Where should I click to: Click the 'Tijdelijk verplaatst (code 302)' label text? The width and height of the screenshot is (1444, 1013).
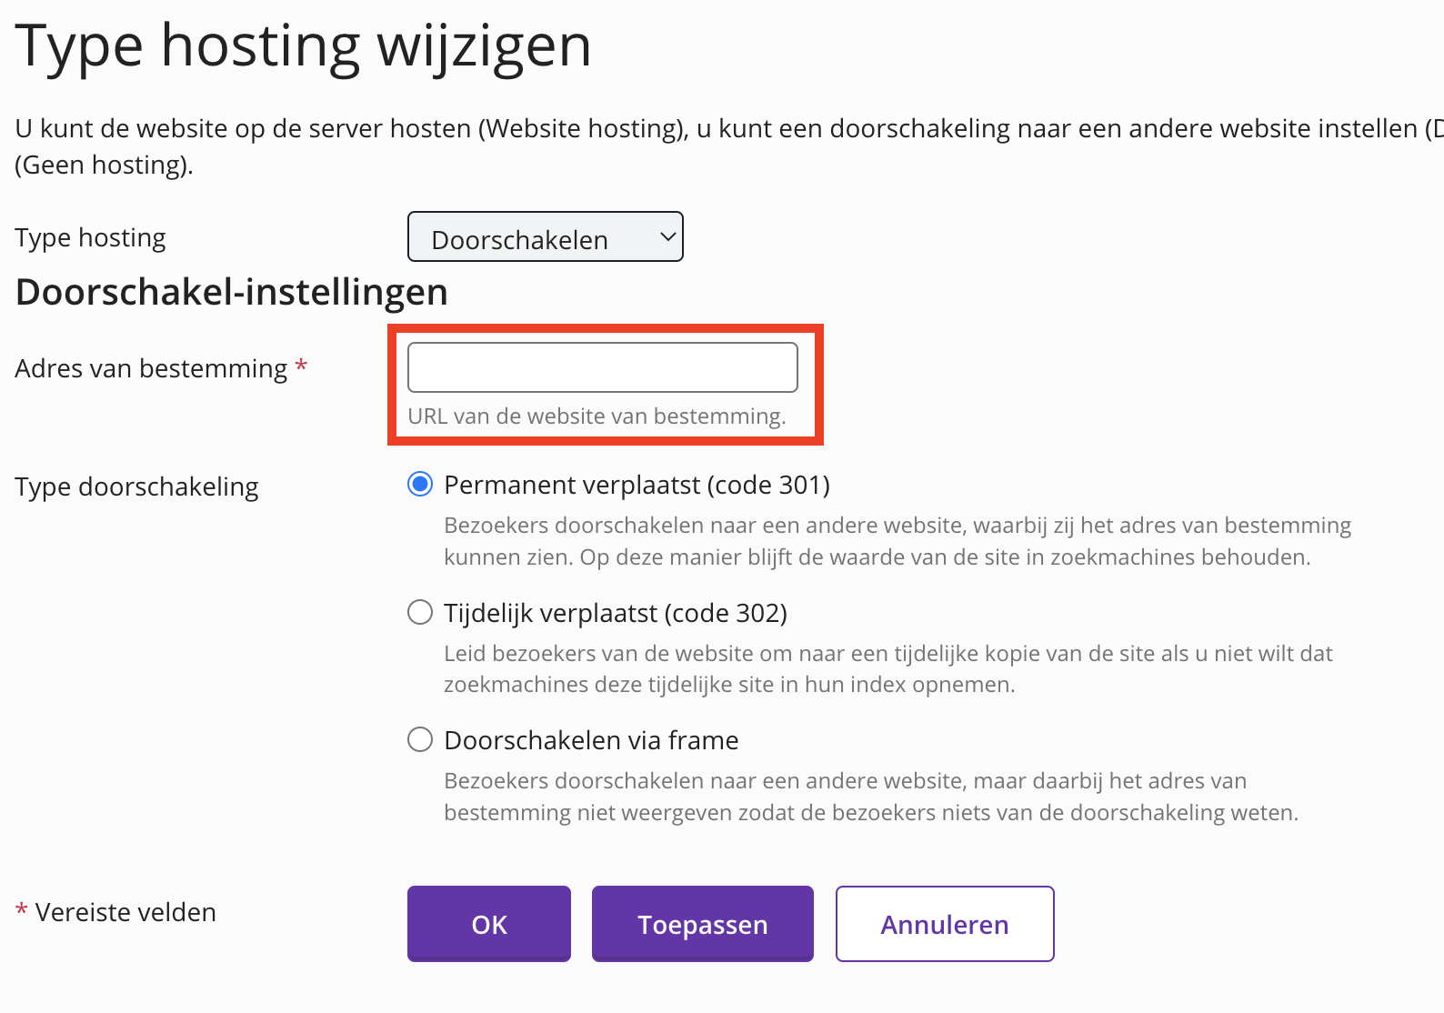(x=616, y=613)
